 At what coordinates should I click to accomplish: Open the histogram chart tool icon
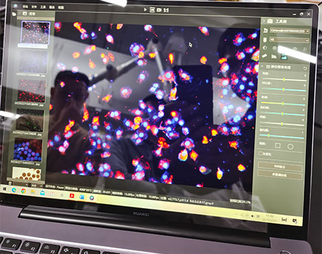pos(274,56)
